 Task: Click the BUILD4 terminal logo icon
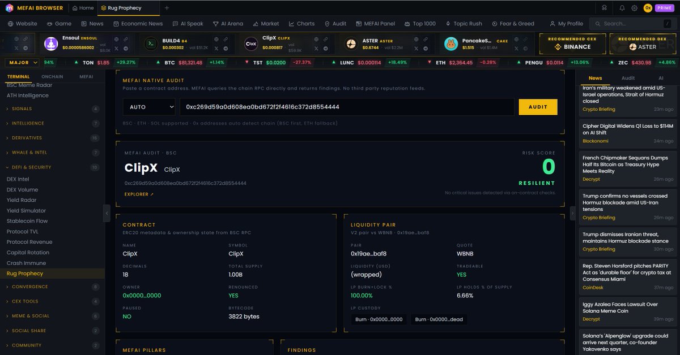pyautogui.click(x=151, y=44)
